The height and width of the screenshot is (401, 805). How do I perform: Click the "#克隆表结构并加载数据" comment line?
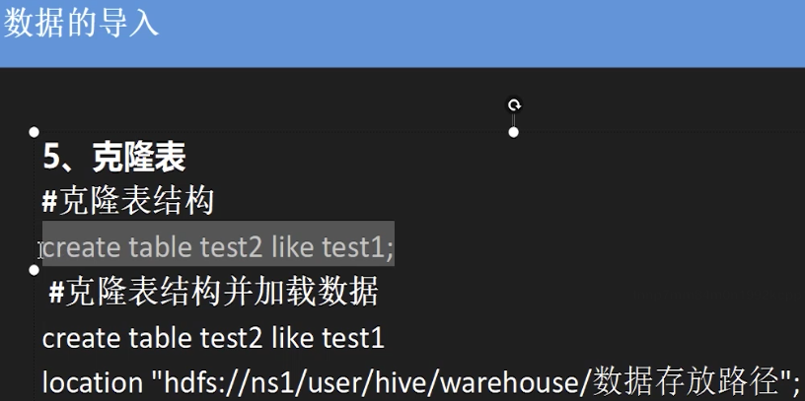pos(213,292)
